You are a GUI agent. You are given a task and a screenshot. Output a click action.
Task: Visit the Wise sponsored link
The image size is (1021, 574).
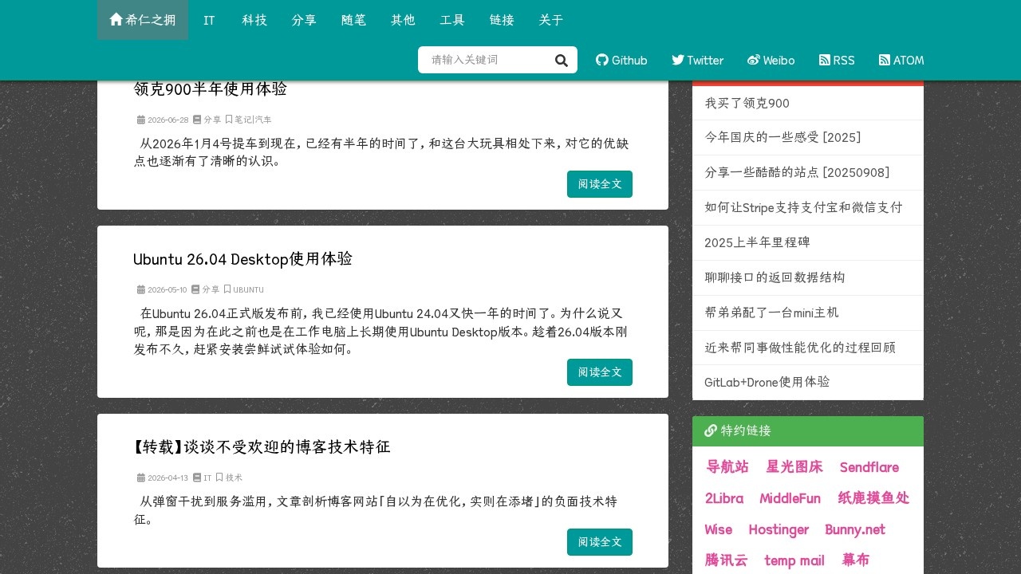coord(719,529)
